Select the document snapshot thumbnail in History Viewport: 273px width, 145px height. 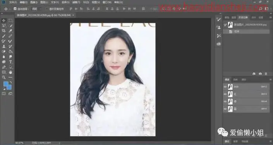click(230, 25)
